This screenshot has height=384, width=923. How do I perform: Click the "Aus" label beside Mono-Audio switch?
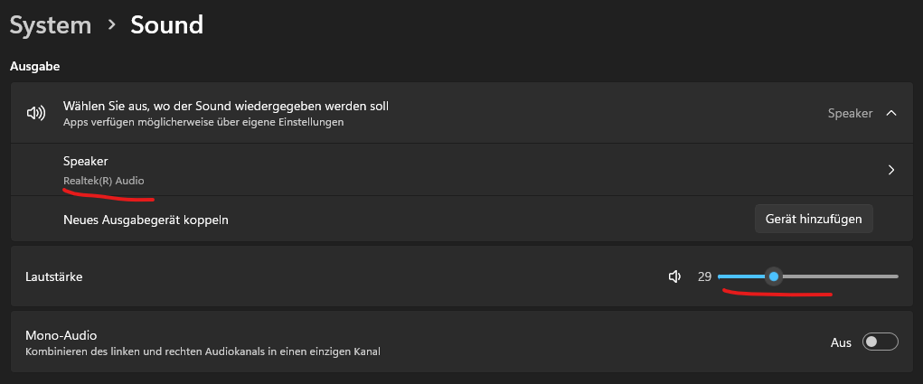tap(841, 342)
